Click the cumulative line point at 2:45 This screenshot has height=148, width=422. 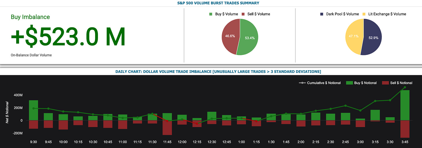(345, 106)
